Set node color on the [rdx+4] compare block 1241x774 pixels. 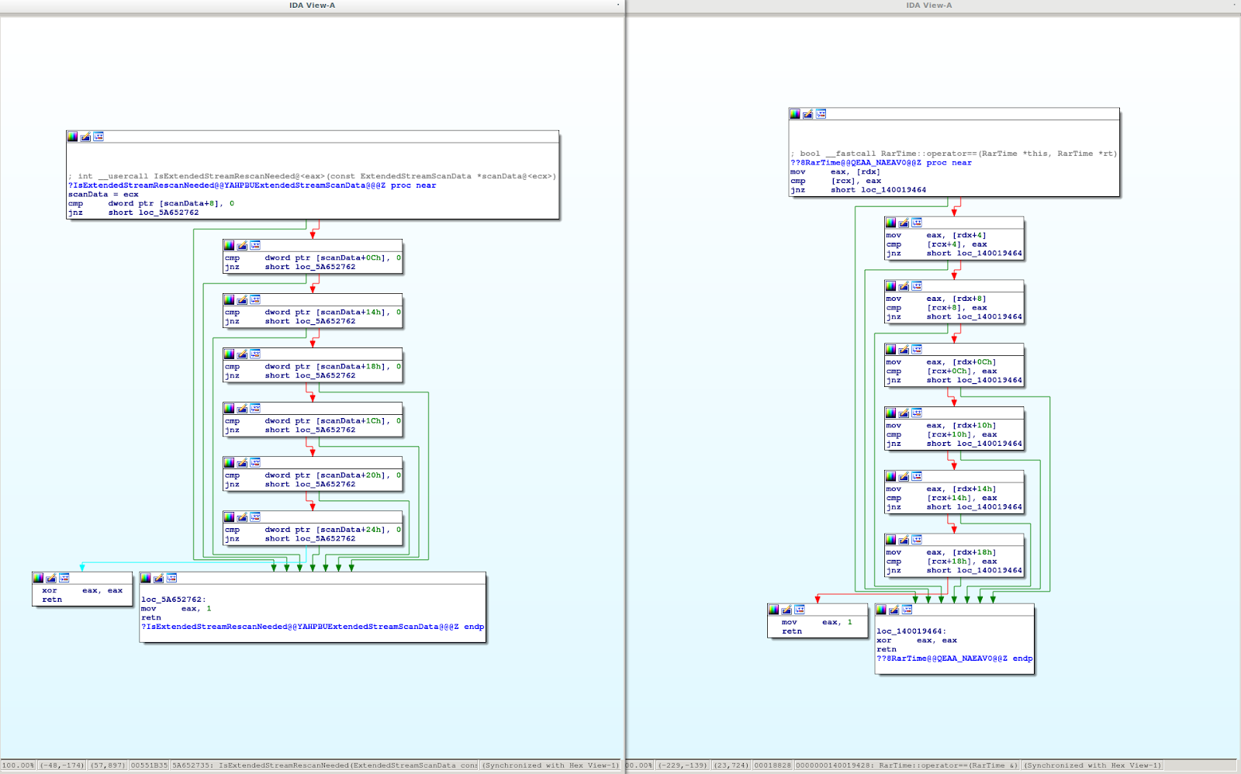(x=890, y=223)
